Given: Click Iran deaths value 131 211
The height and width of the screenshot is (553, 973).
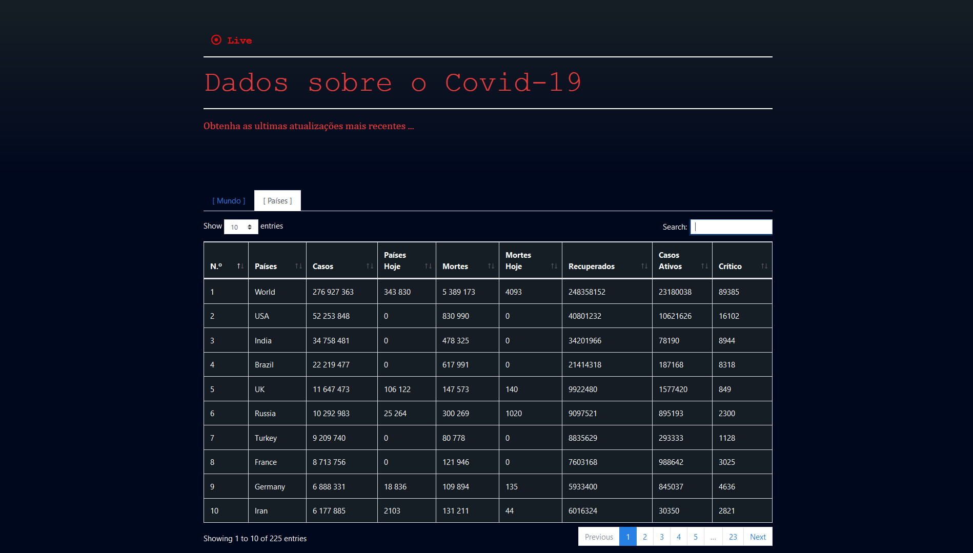Looking at the screenshot, I should [x=456, y=510].
